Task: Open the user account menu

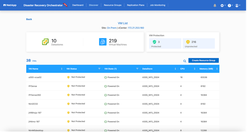Action: (237, 5)
